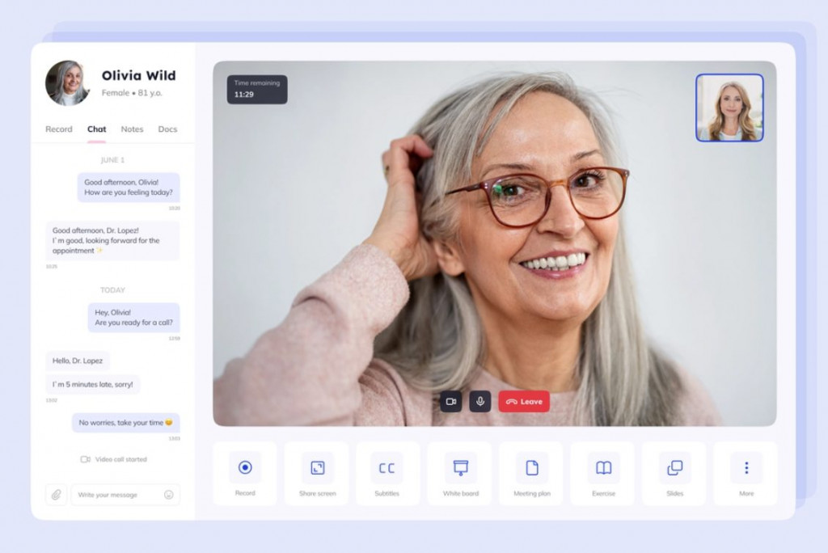The image size is (828, 553).
Task: Open the Share screen tool
Action: [316, 469]
